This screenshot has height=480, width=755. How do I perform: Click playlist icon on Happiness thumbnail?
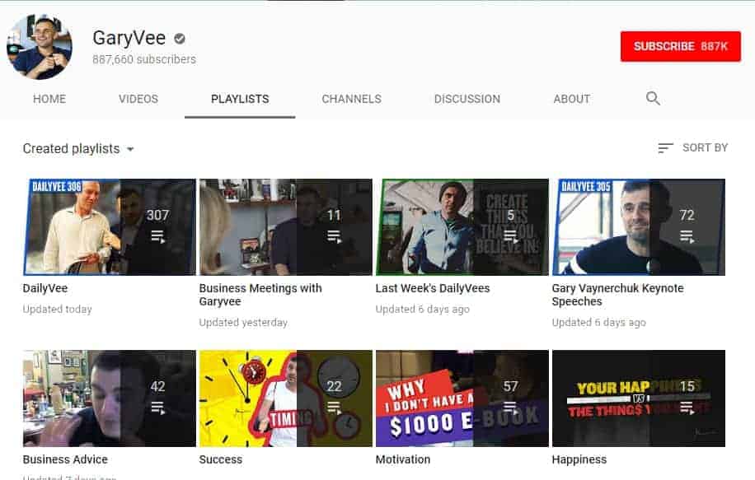point(687,408)
